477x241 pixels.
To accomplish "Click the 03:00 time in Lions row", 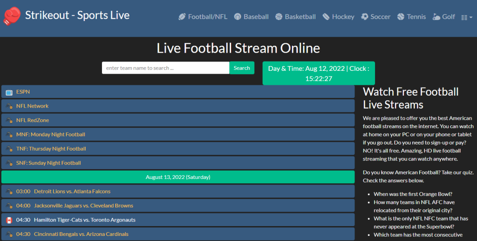I will (23, 192).
